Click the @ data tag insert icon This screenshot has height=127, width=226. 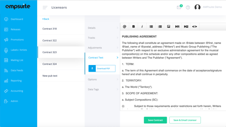pos(124,26)
